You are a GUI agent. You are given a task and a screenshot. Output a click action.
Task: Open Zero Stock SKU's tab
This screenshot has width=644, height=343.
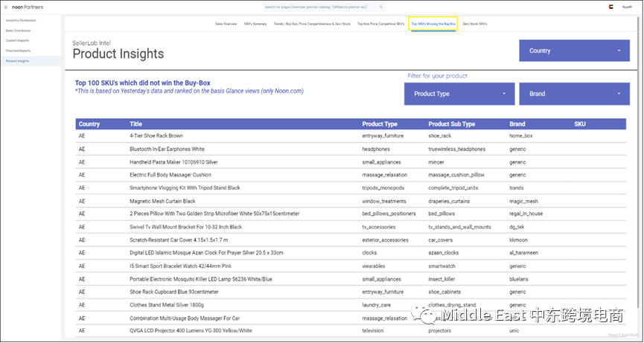(x=475, y=24)
